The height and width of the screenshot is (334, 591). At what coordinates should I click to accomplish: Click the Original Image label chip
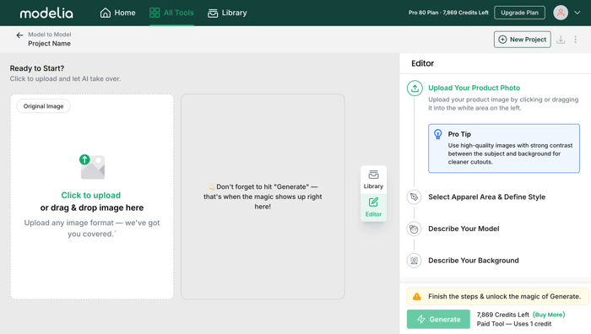coord(43,106)
